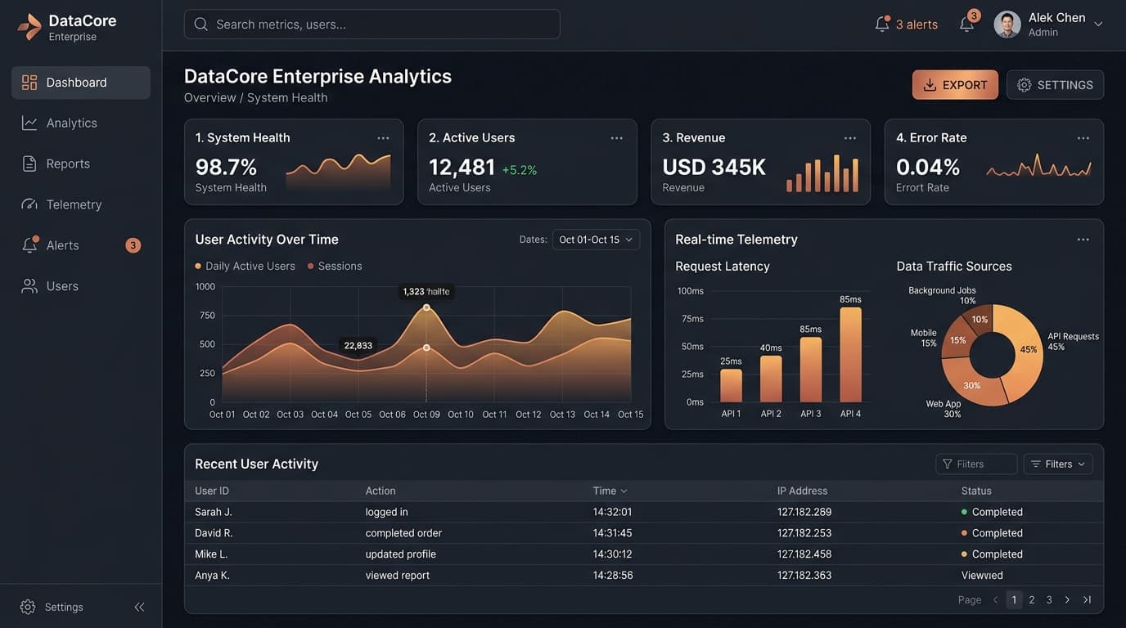Screen dimensions: 1126x628
Task: Open the SETTINGS button near Export
Action: click(1055, 85)
